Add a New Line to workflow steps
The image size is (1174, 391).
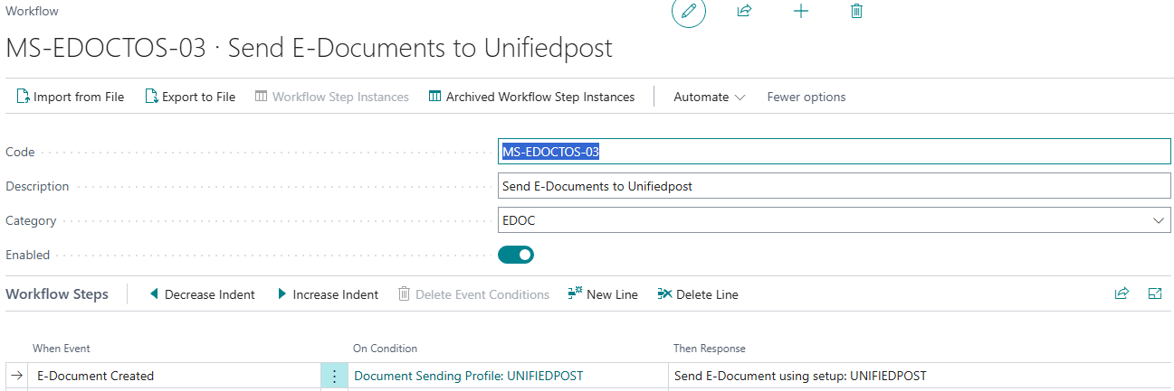pyautogui.click(x=603, y=294)
